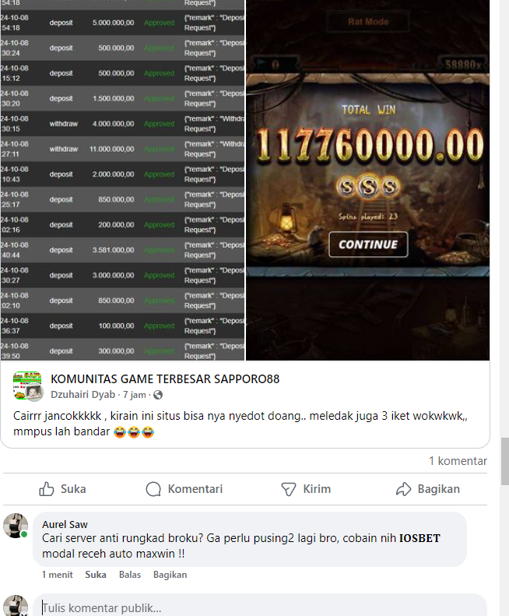The image size is (509, 616).
Task: Open the Total Win slot game image
Action: pyautogui.click(x=367, y=180)
